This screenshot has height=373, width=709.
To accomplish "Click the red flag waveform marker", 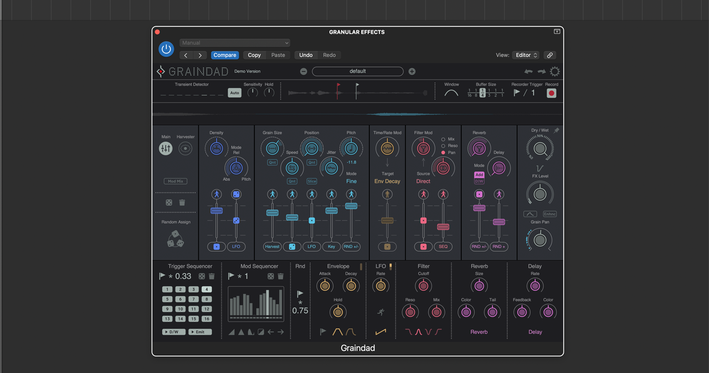I will (338, 91).
